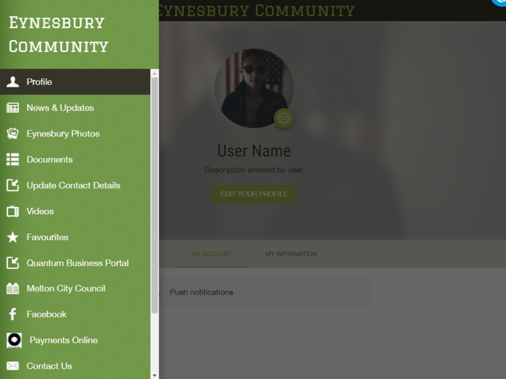Open News & Updates newspaper icon
Screen dimensions: 506x379
13,108
